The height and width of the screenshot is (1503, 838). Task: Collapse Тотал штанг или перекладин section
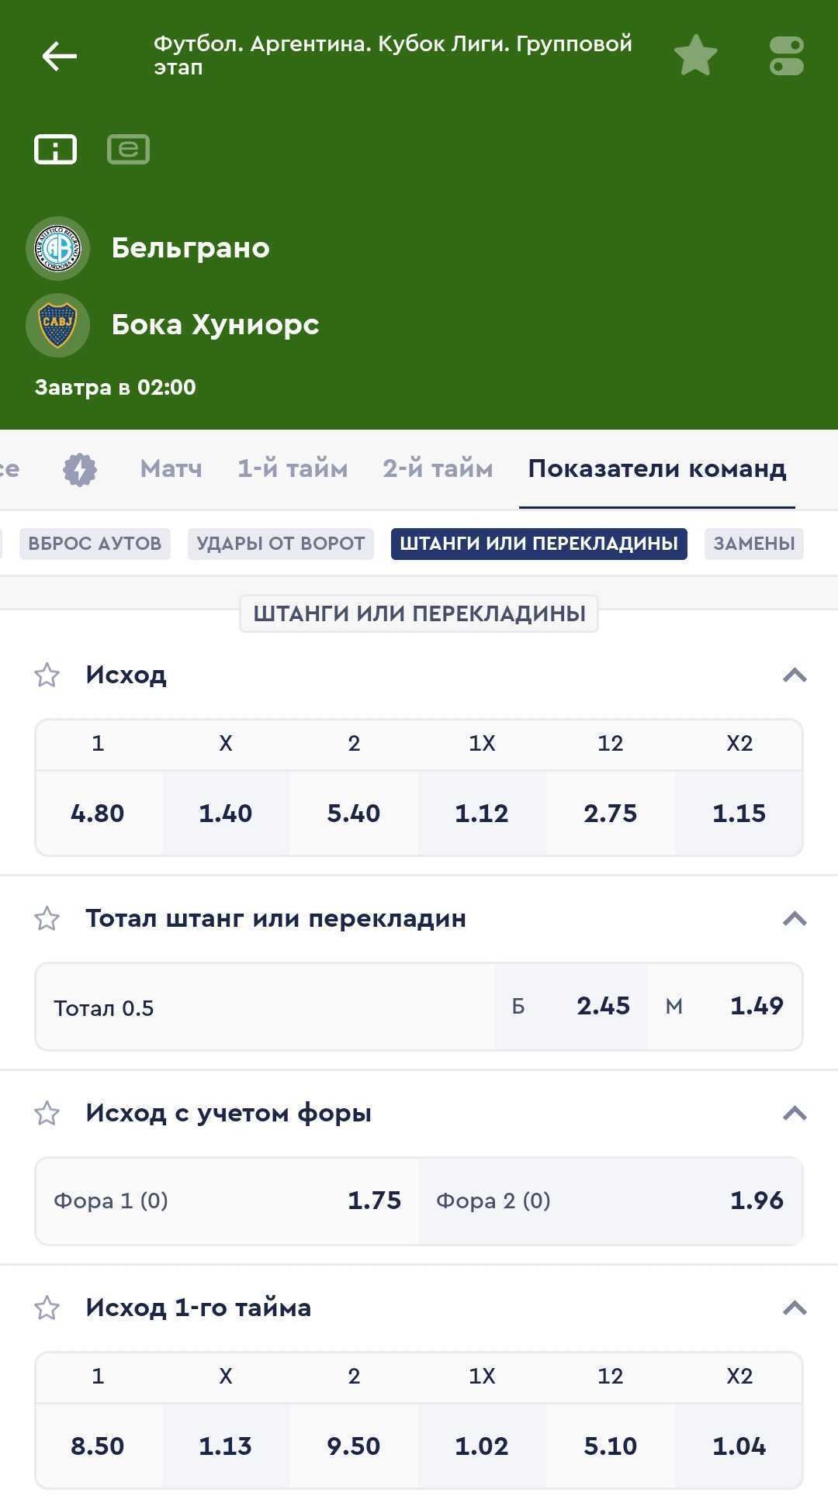[795, 918]
